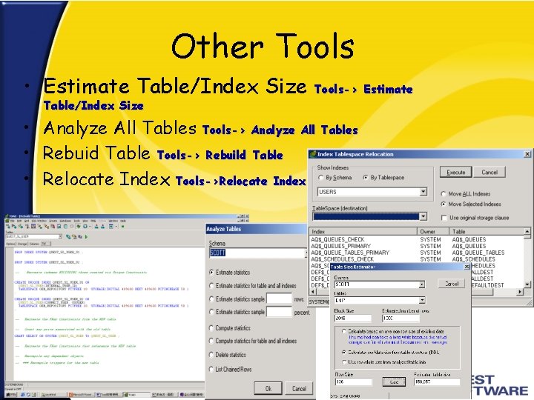Open the Window menu in TOAD
The image size is (534, 400).
click(x=113, y=221)
